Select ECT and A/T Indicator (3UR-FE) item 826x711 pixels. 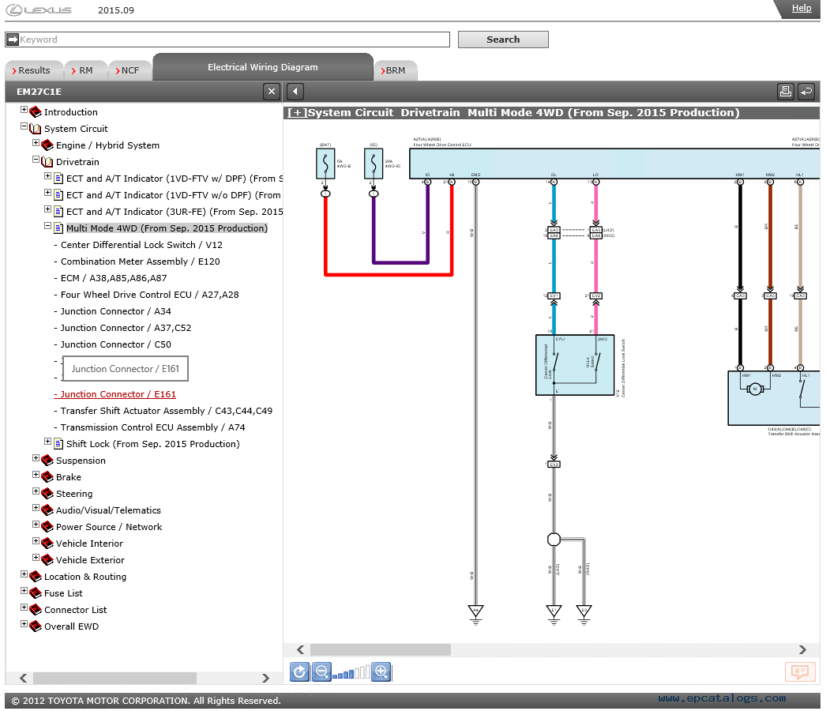175,212
